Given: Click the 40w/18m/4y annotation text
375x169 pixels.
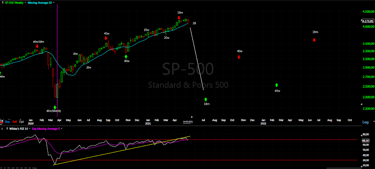Looking at the screenshot, I should pos(53,111).
